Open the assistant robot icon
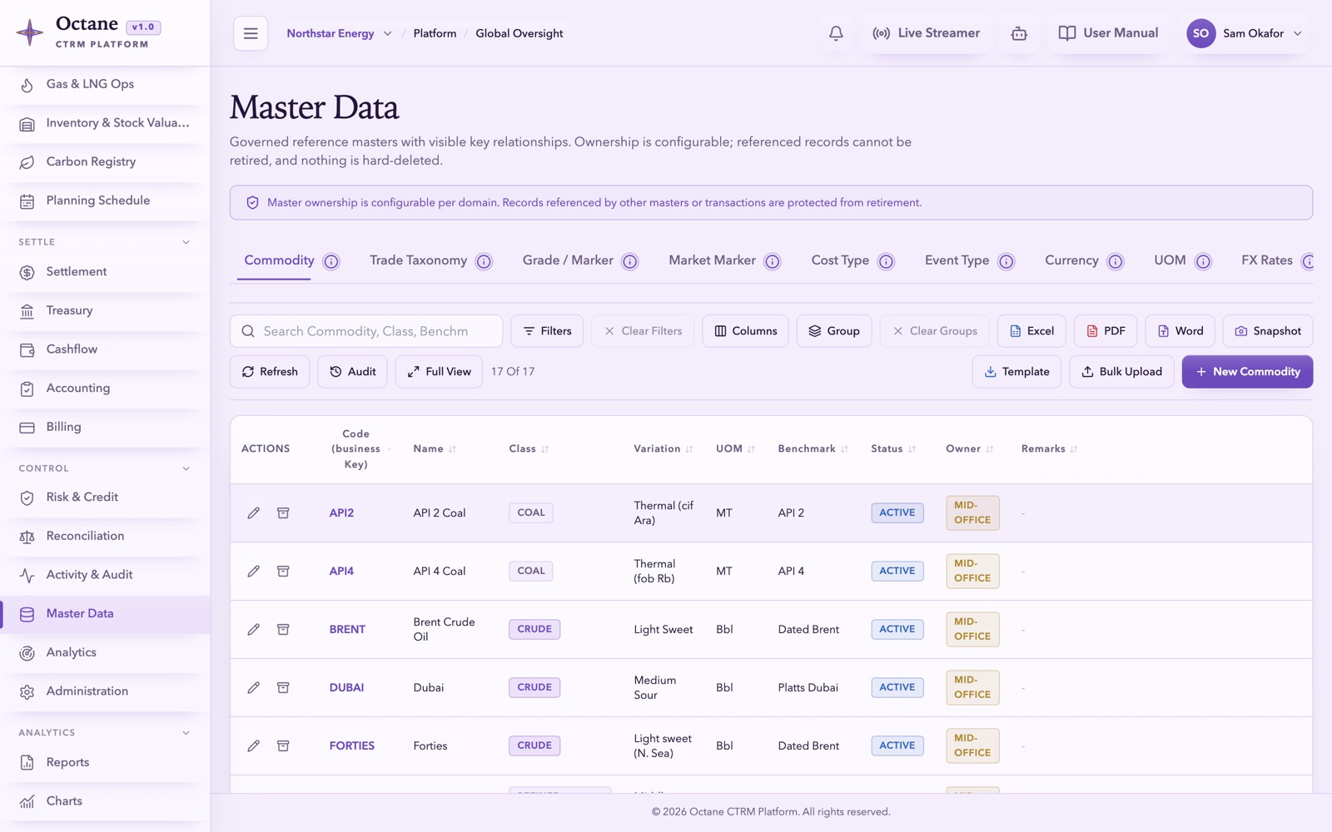 pos(1019,33)
